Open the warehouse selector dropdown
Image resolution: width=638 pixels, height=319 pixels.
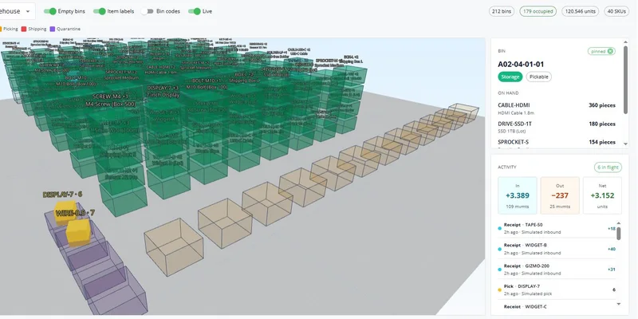16,11
